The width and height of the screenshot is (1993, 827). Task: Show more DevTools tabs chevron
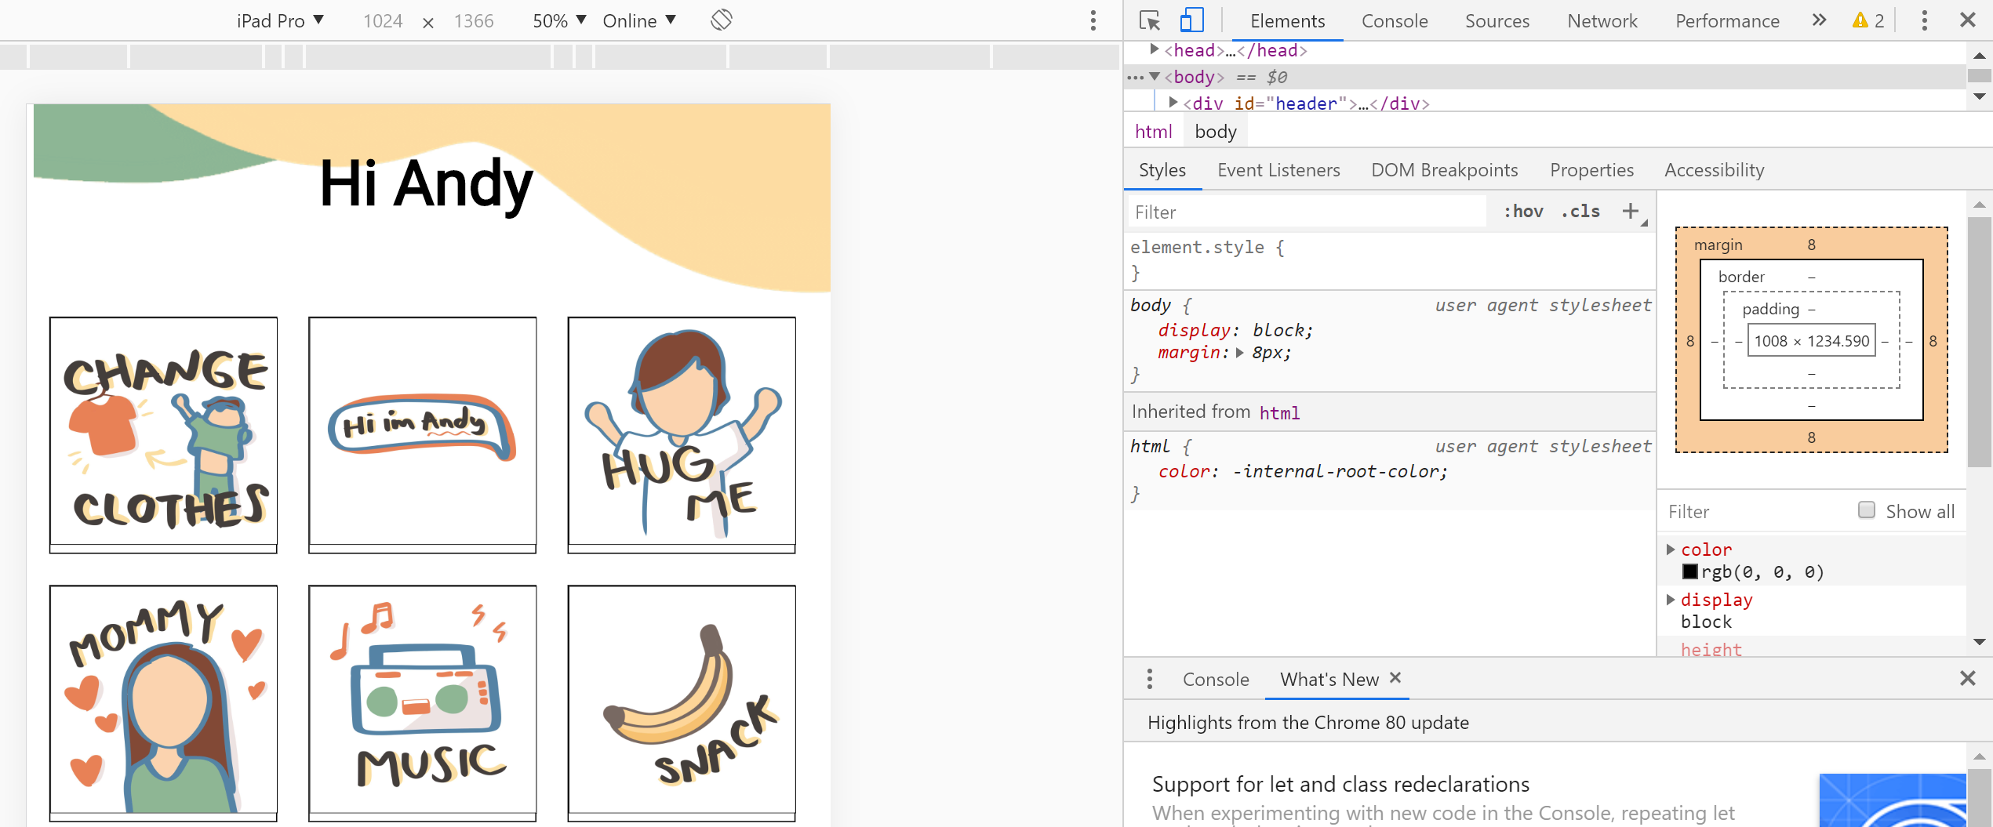coord(1819,20)
